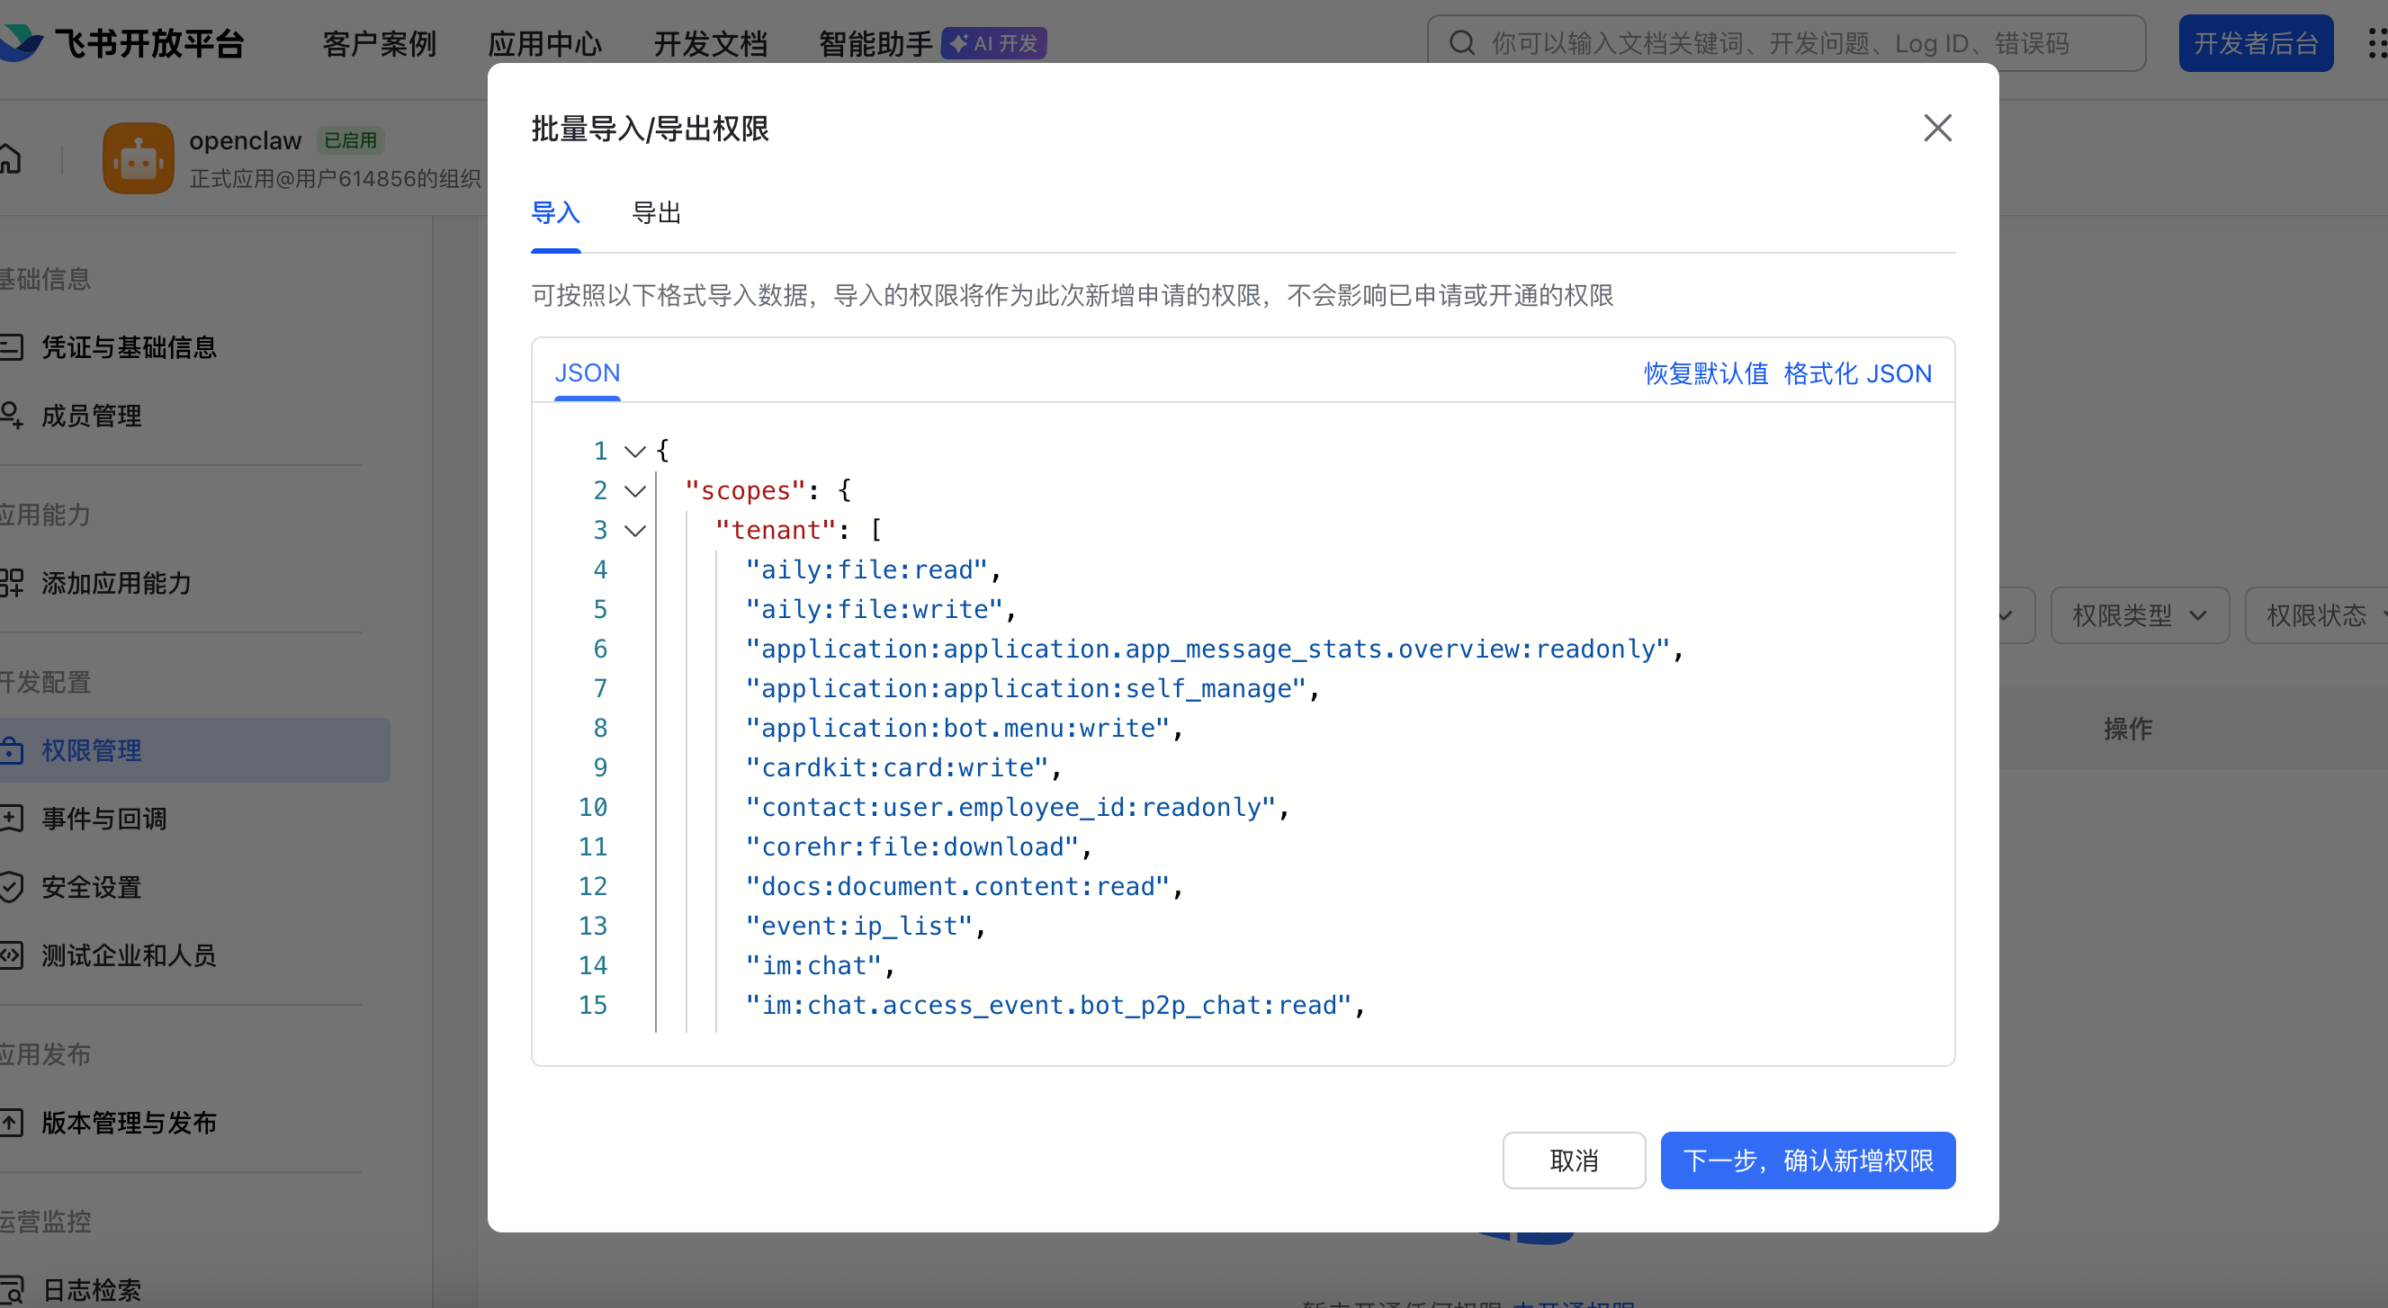Switch to the 导出 tab
Viewport: 2388px width, 1308px height.
tap(655, 212)
